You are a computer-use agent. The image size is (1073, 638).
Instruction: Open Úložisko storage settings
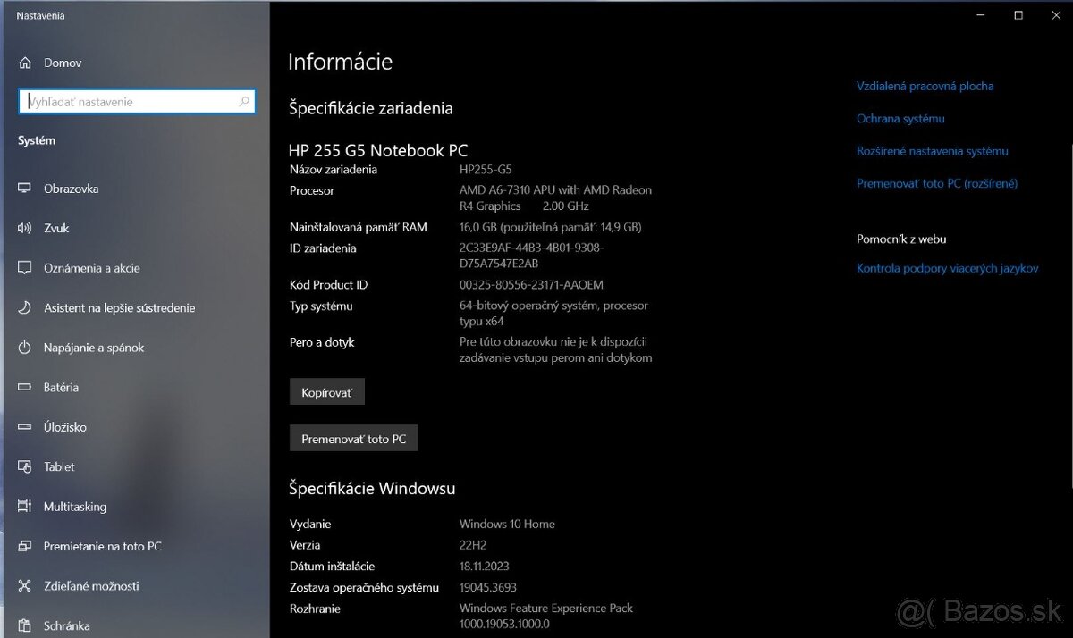click(25, 427)
